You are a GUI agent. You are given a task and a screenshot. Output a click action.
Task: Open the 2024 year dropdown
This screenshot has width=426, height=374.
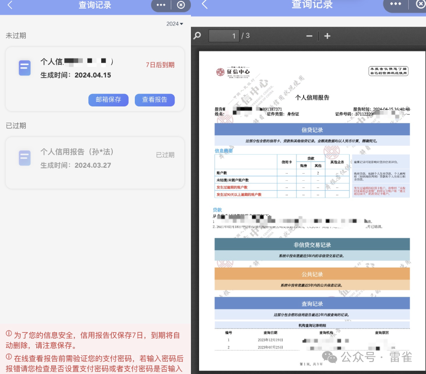(x=175, y=24)
